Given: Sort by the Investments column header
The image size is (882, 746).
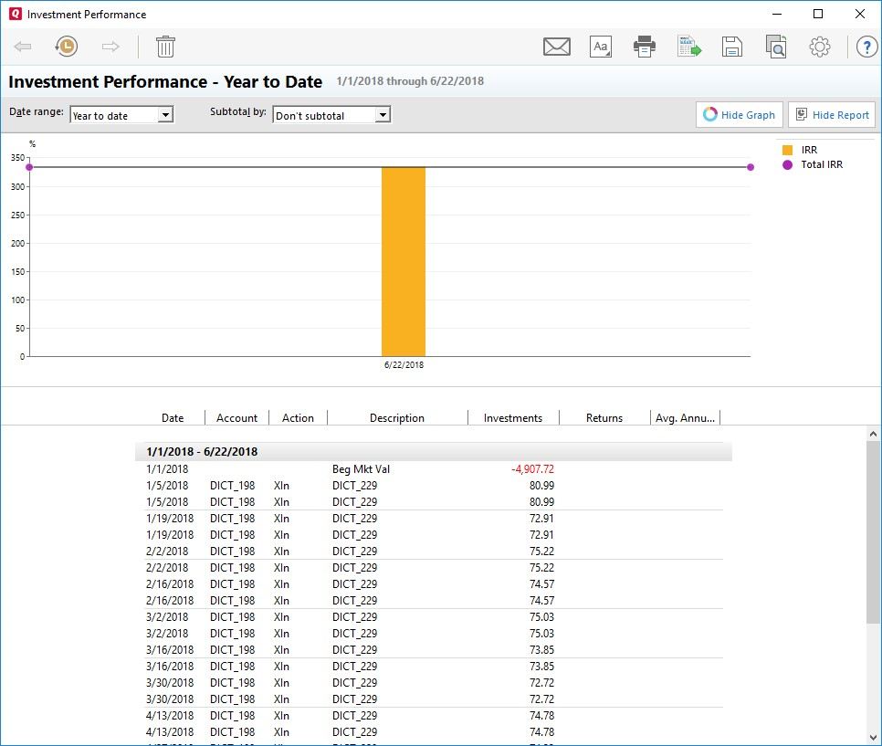Looking at the screenshot, I should [512, 418].
